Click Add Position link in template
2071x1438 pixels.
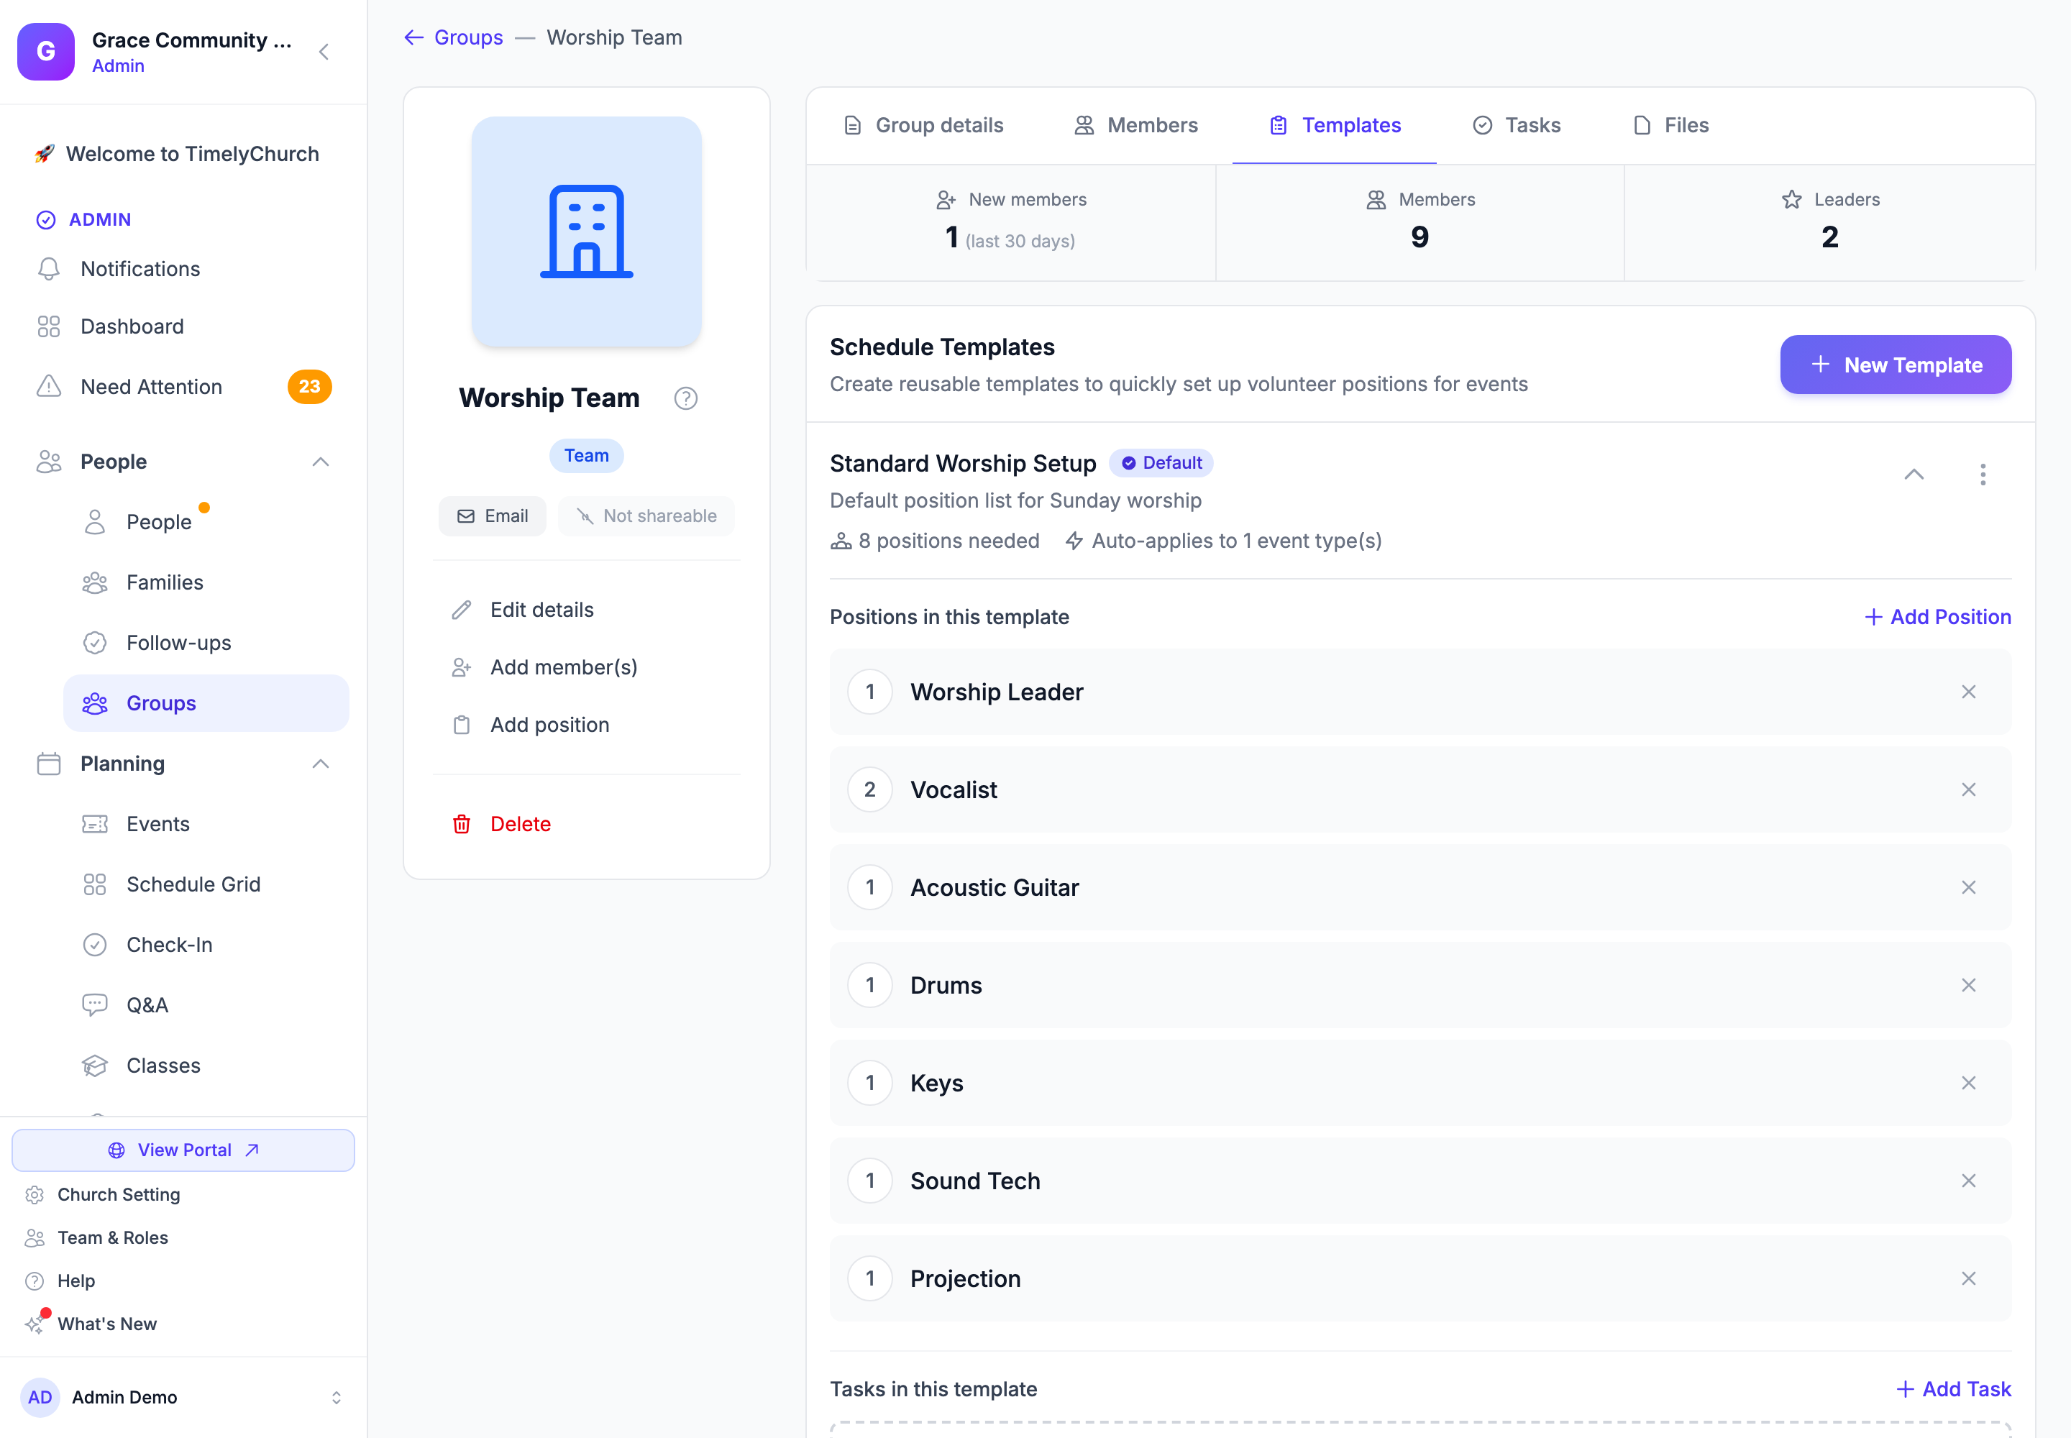click(x=1938, y=617)
